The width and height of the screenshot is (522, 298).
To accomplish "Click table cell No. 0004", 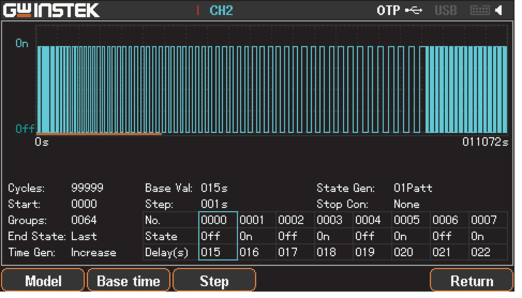I will 372,220.
